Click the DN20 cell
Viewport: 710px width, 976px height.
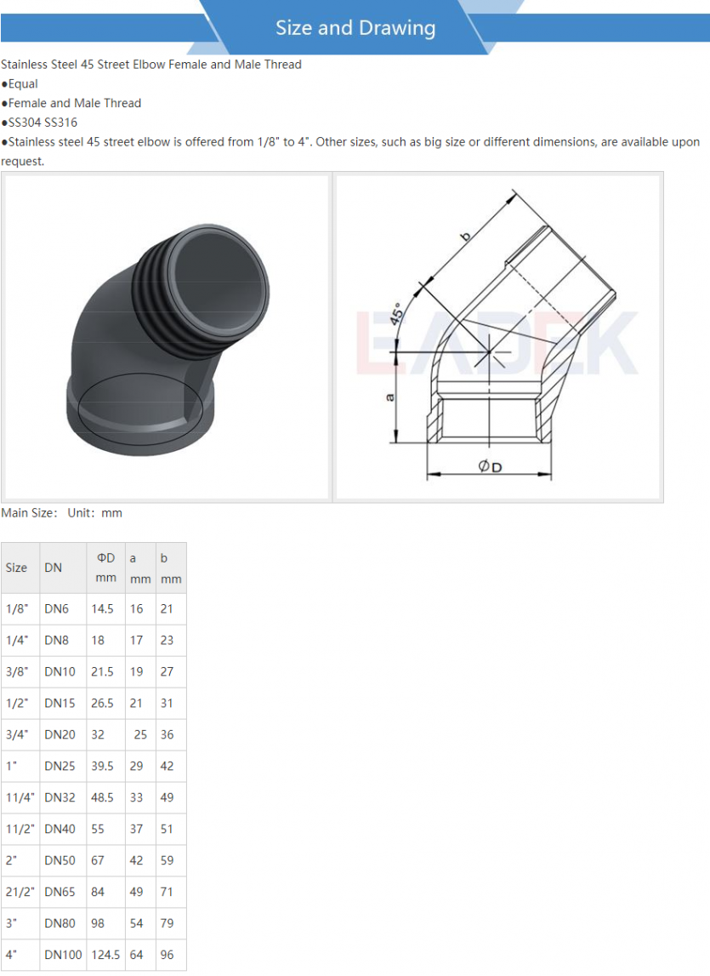[x=63, y=734]
